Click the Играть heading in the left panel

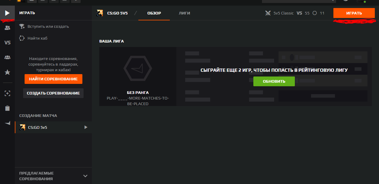27,13
